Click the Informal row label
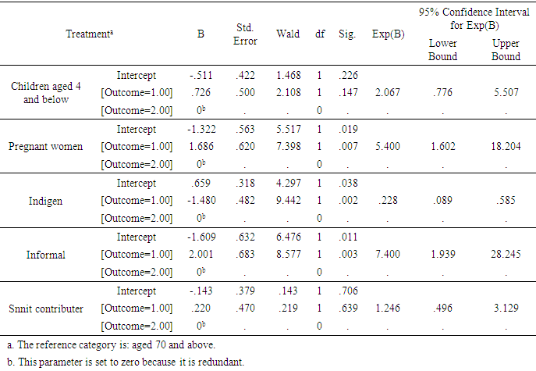Viewport: 536px width, 371px height. point(45,254)
